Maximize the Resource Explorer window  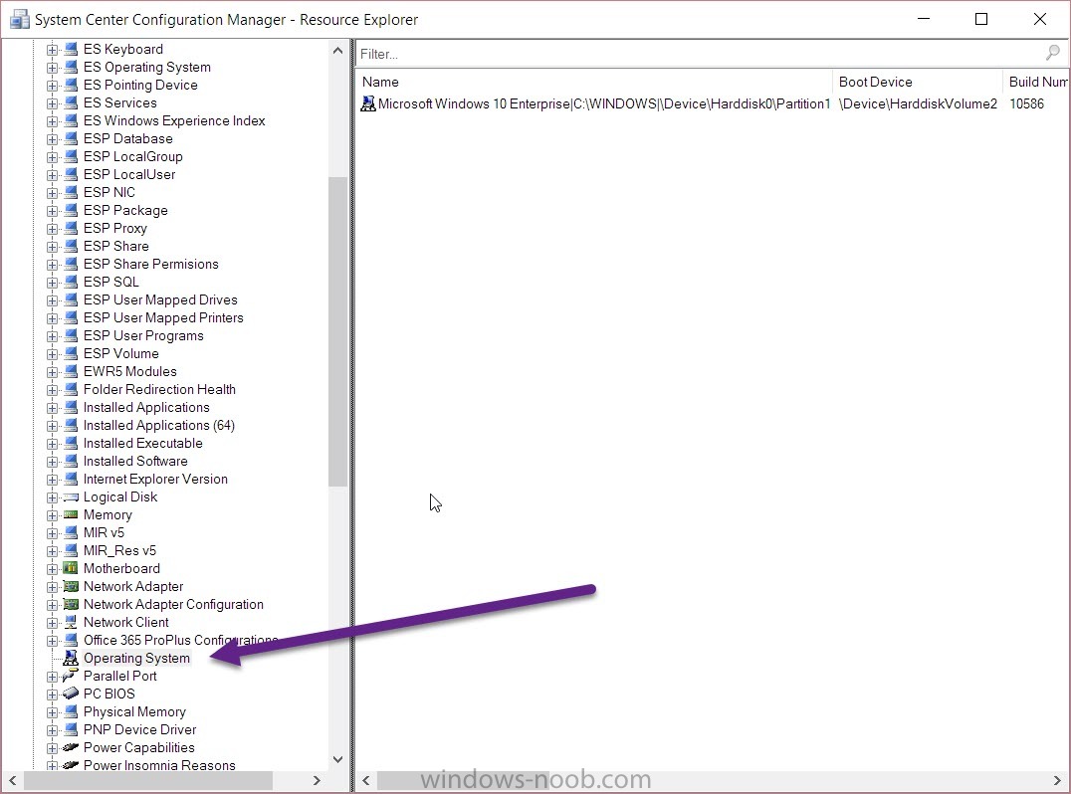[981, 19]
